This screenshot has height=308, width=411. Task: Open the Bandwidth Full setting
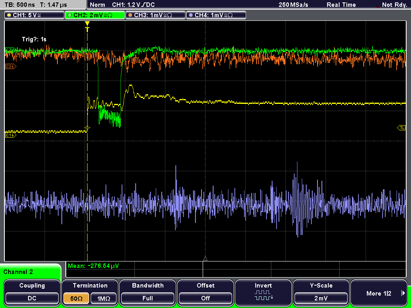coord(148,298)
